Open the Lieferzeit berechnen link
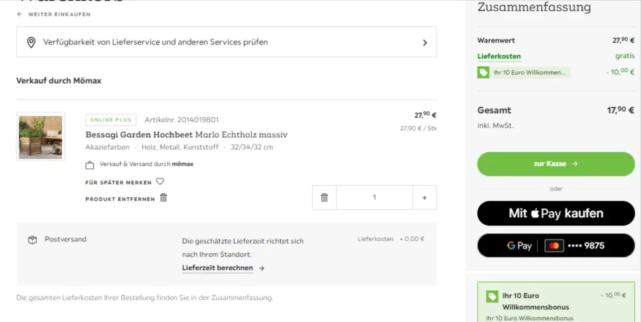 217,268
